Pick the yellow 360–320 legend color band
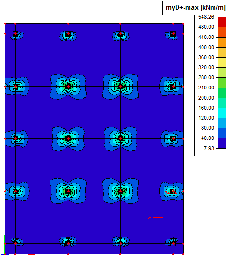 point(222,63)
